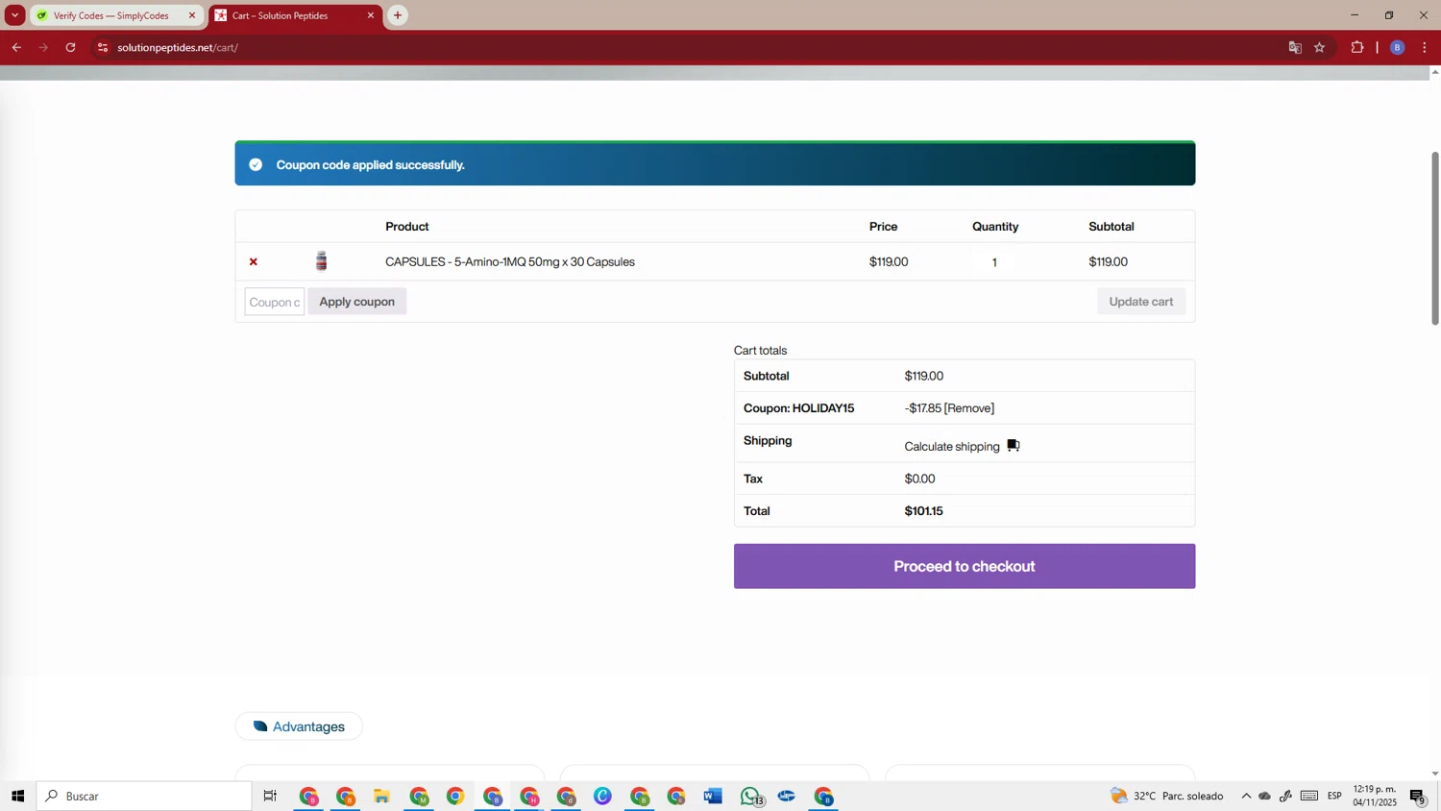The image size is (1441, 811).
Task: Bookmark this page with the star
Action: [1320, 47]
